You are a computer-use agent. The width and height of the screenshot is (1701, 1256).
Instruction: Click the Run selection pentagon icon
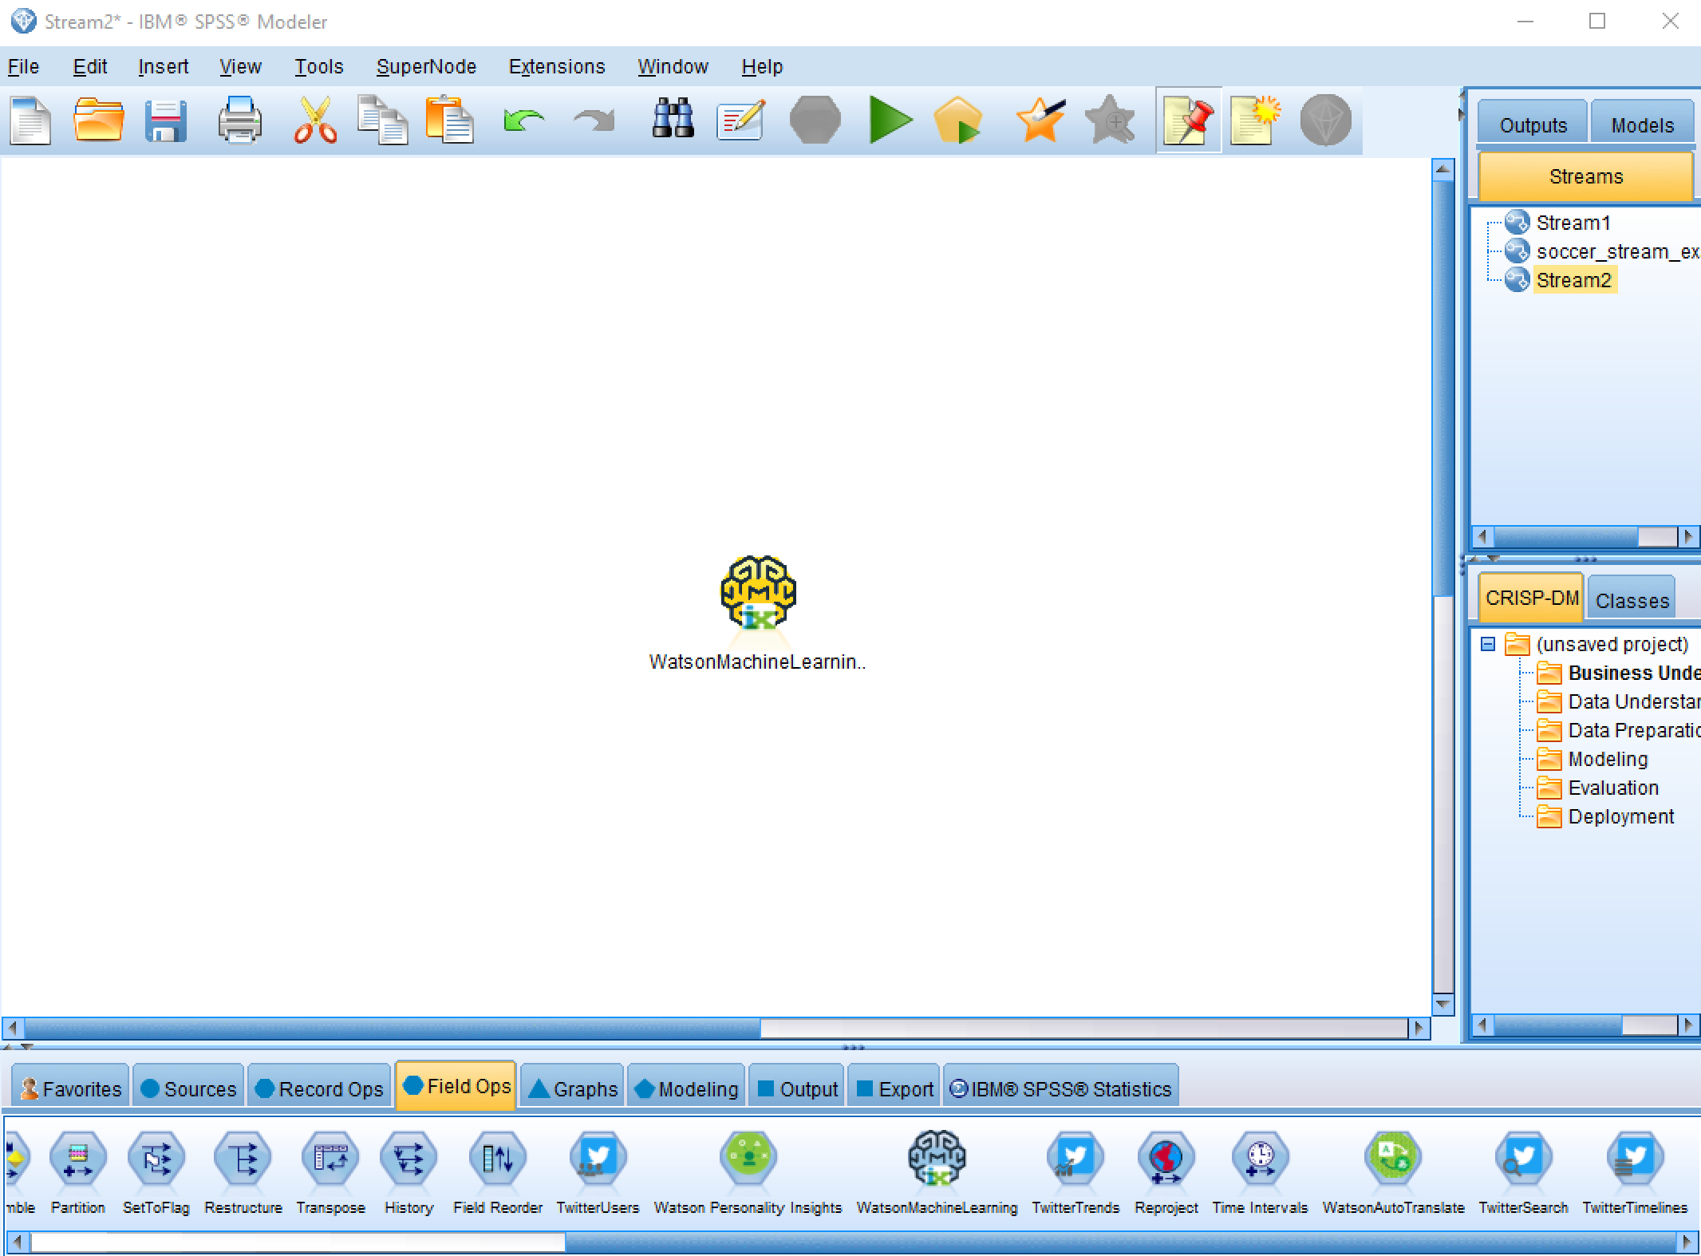point(957,120)
